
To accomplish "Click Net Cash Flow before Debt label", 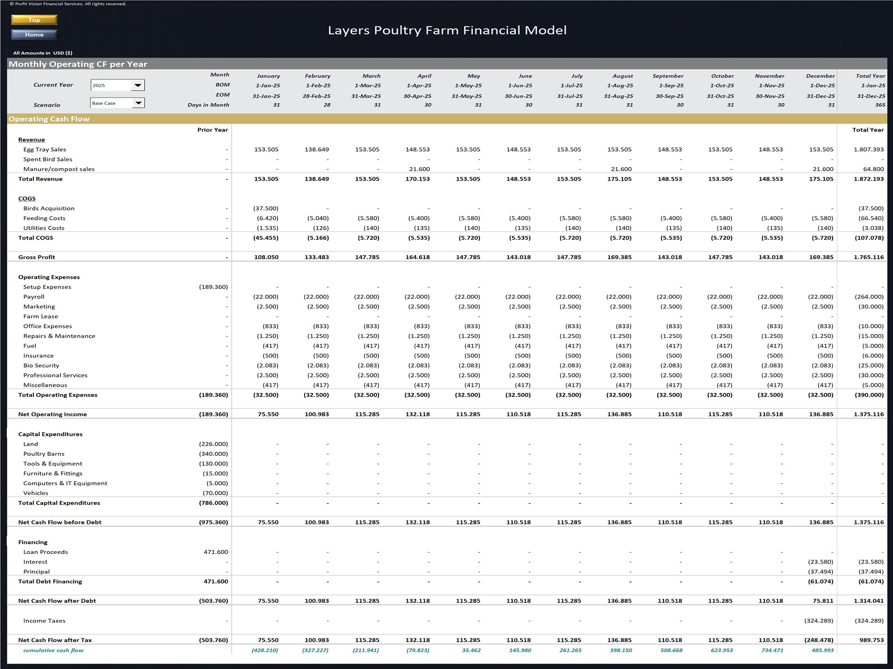I will pos(60,522).
